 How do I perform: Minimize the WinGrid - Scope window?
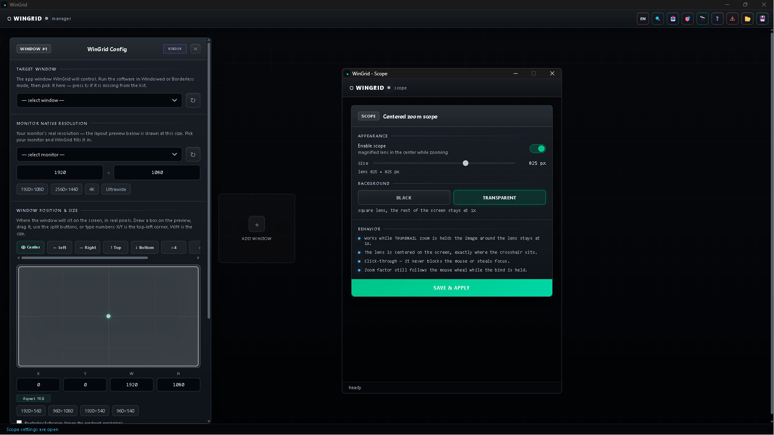click(x=516, y=74)
